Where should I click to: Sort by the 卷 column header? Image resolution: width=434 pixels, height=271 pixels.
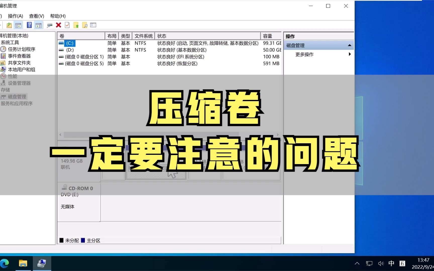point(81,36)
